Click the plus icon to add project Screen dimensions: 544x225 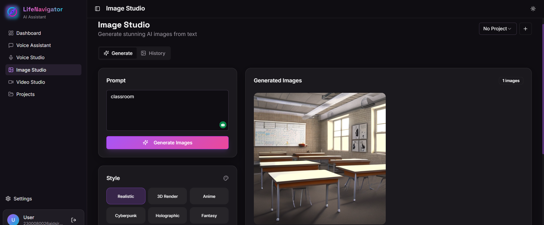tap(525, 29)
